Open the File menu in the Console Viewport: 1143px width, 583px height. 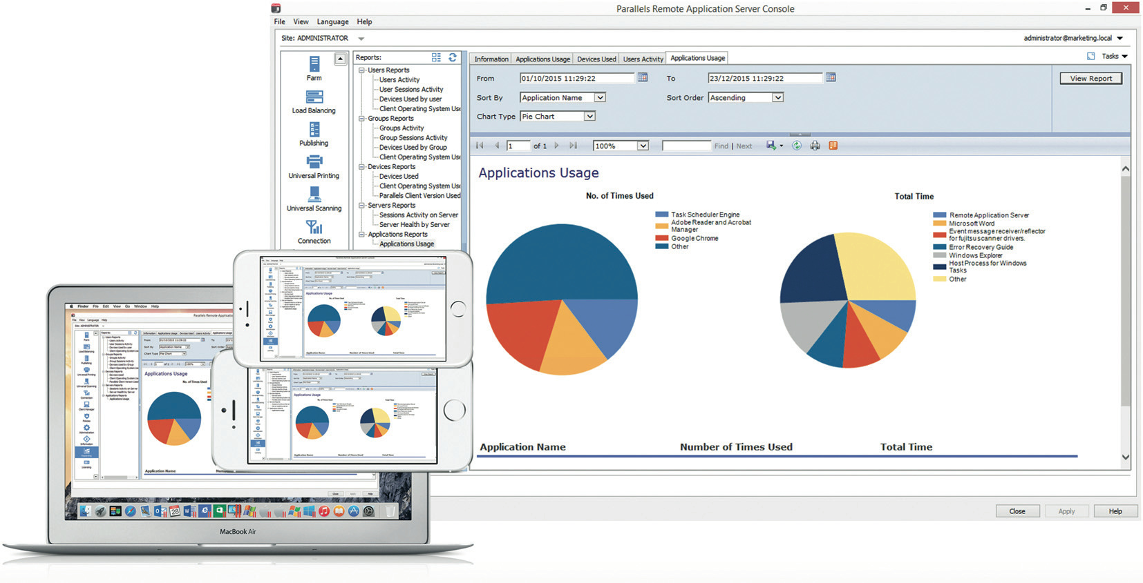[x=279, y=21]
